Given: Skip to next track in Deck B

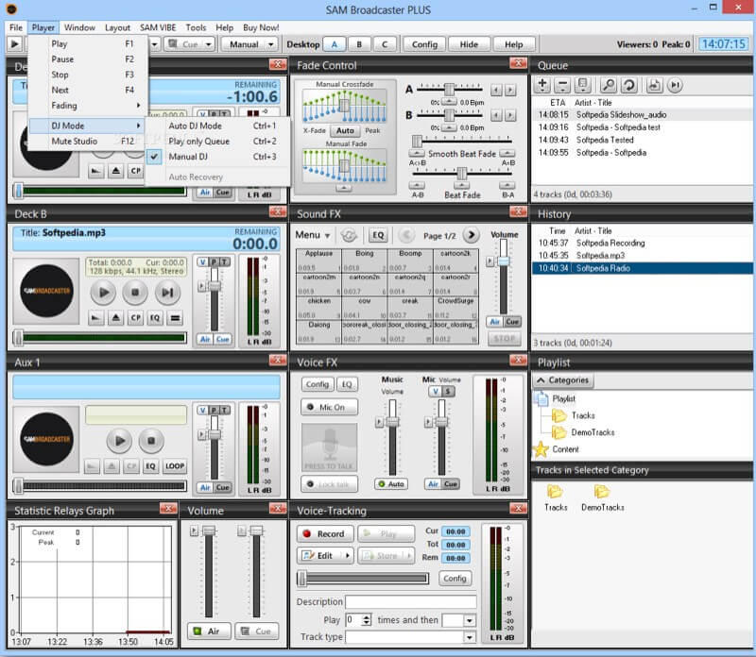Looking at the screenshot, I should click(167, 292).
